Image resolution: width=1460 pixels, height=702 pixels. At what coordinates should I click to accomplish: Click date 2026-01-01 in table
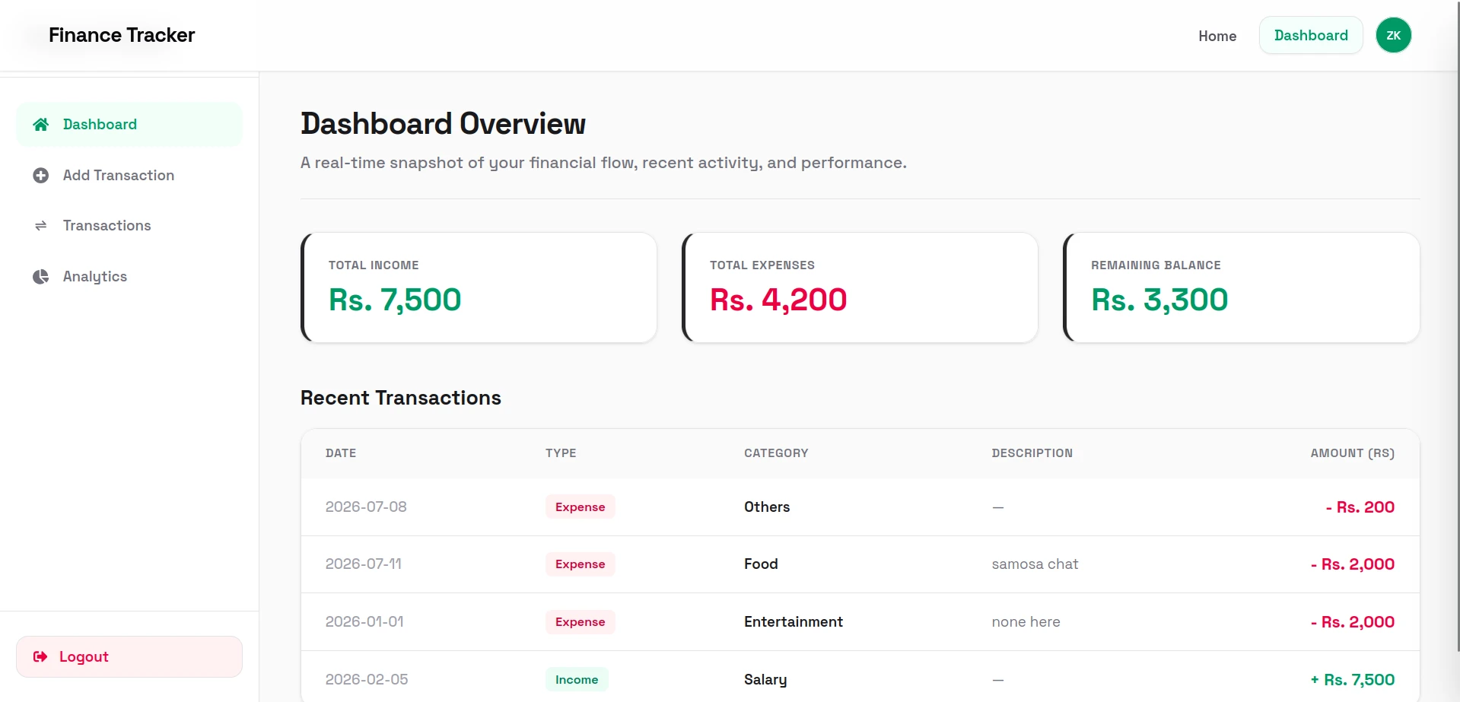pyautogui.click(x=364, y=622)
